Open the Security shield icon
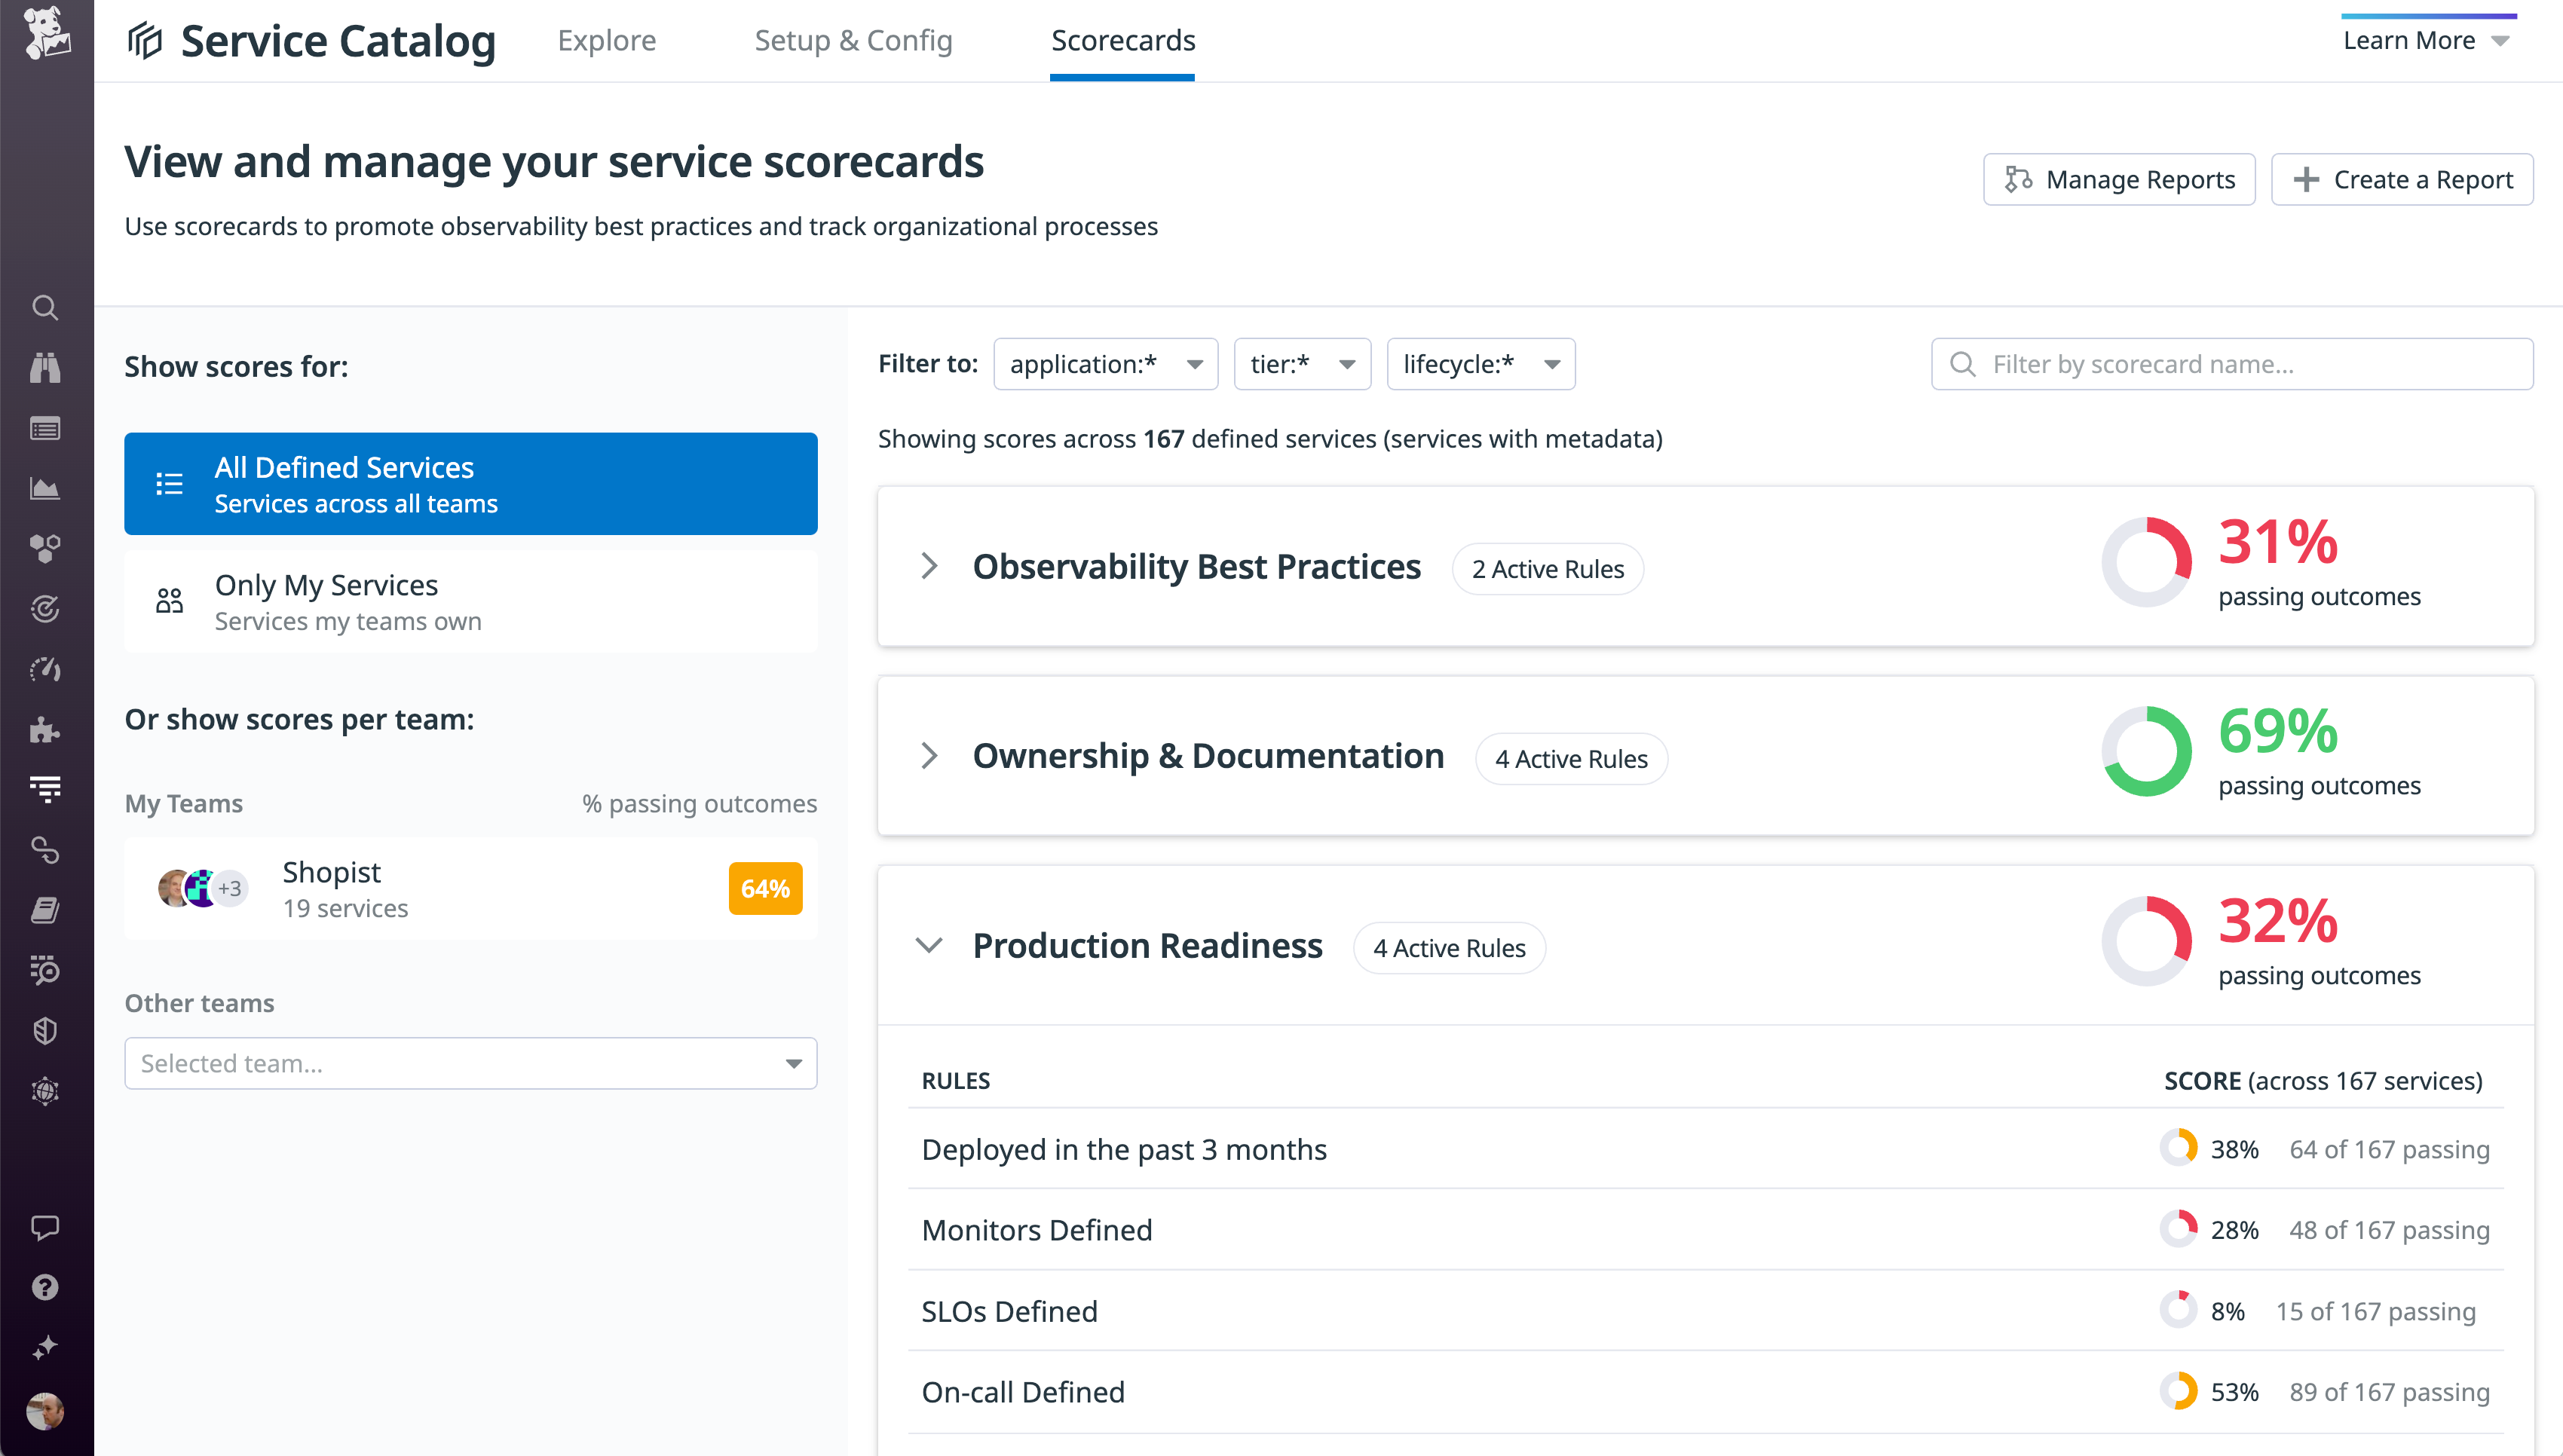 (x=45, y=1031)
